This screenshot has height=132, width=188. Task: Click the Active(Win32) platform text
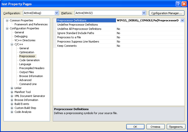click(84, 13)
